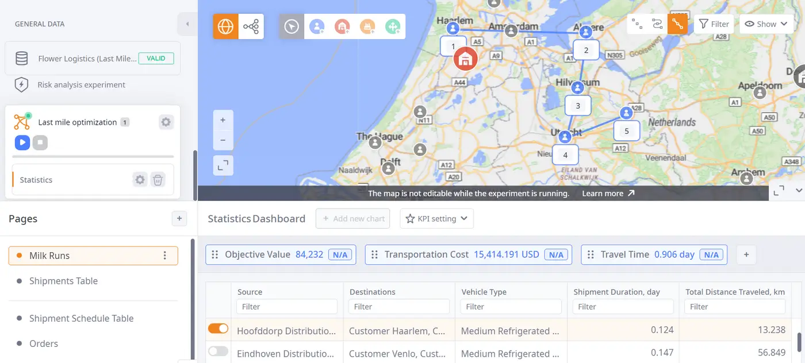The height and width of the screenshot is (363, 805).
Task: Delete the Statistics item with trash icon
Action: click(x=158, y=180)
